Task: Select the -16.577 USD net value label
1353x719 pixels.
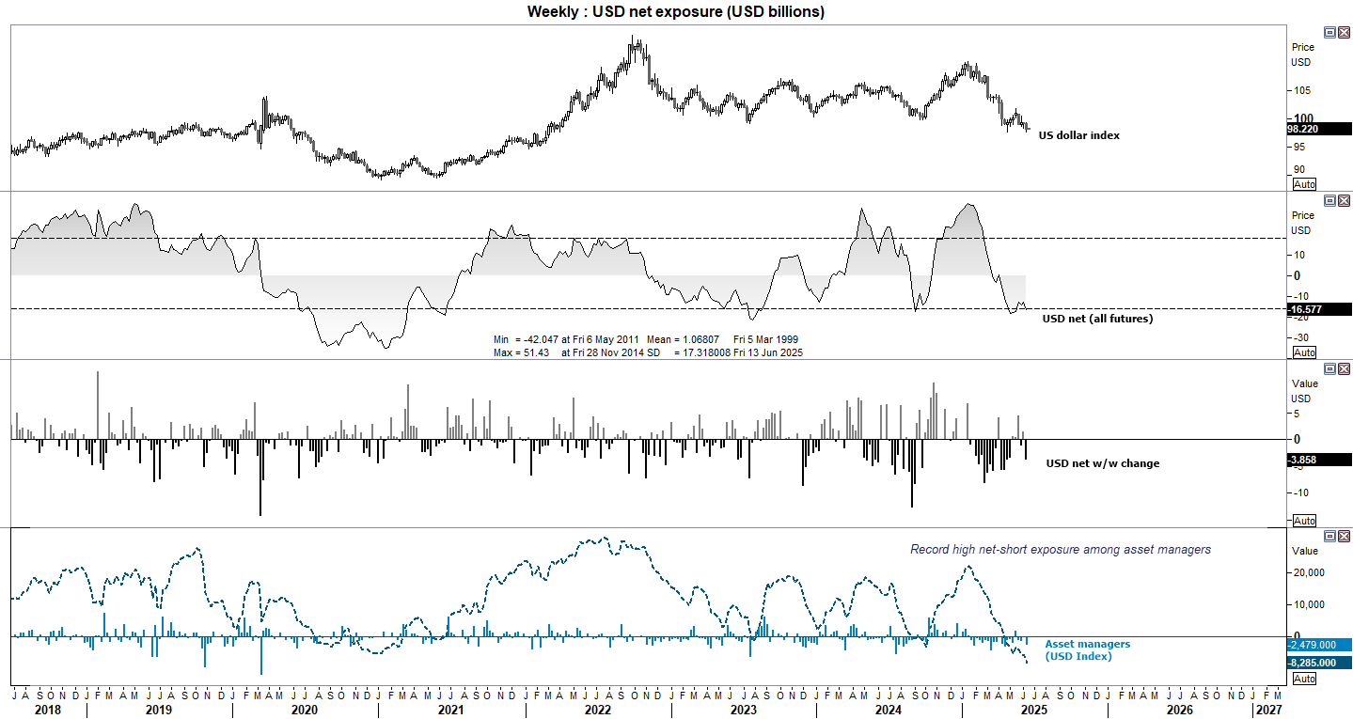Action: 1307,309
